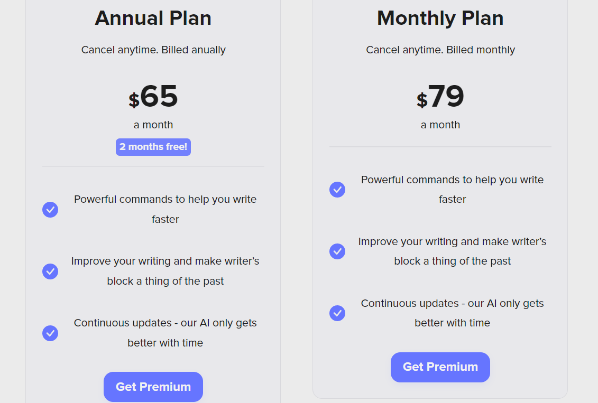This screenshot has height=403, width=598.
Task: Click the Monthly Plan 'Continuous updates' checkmark icon
Action: (x=337, y=313)
